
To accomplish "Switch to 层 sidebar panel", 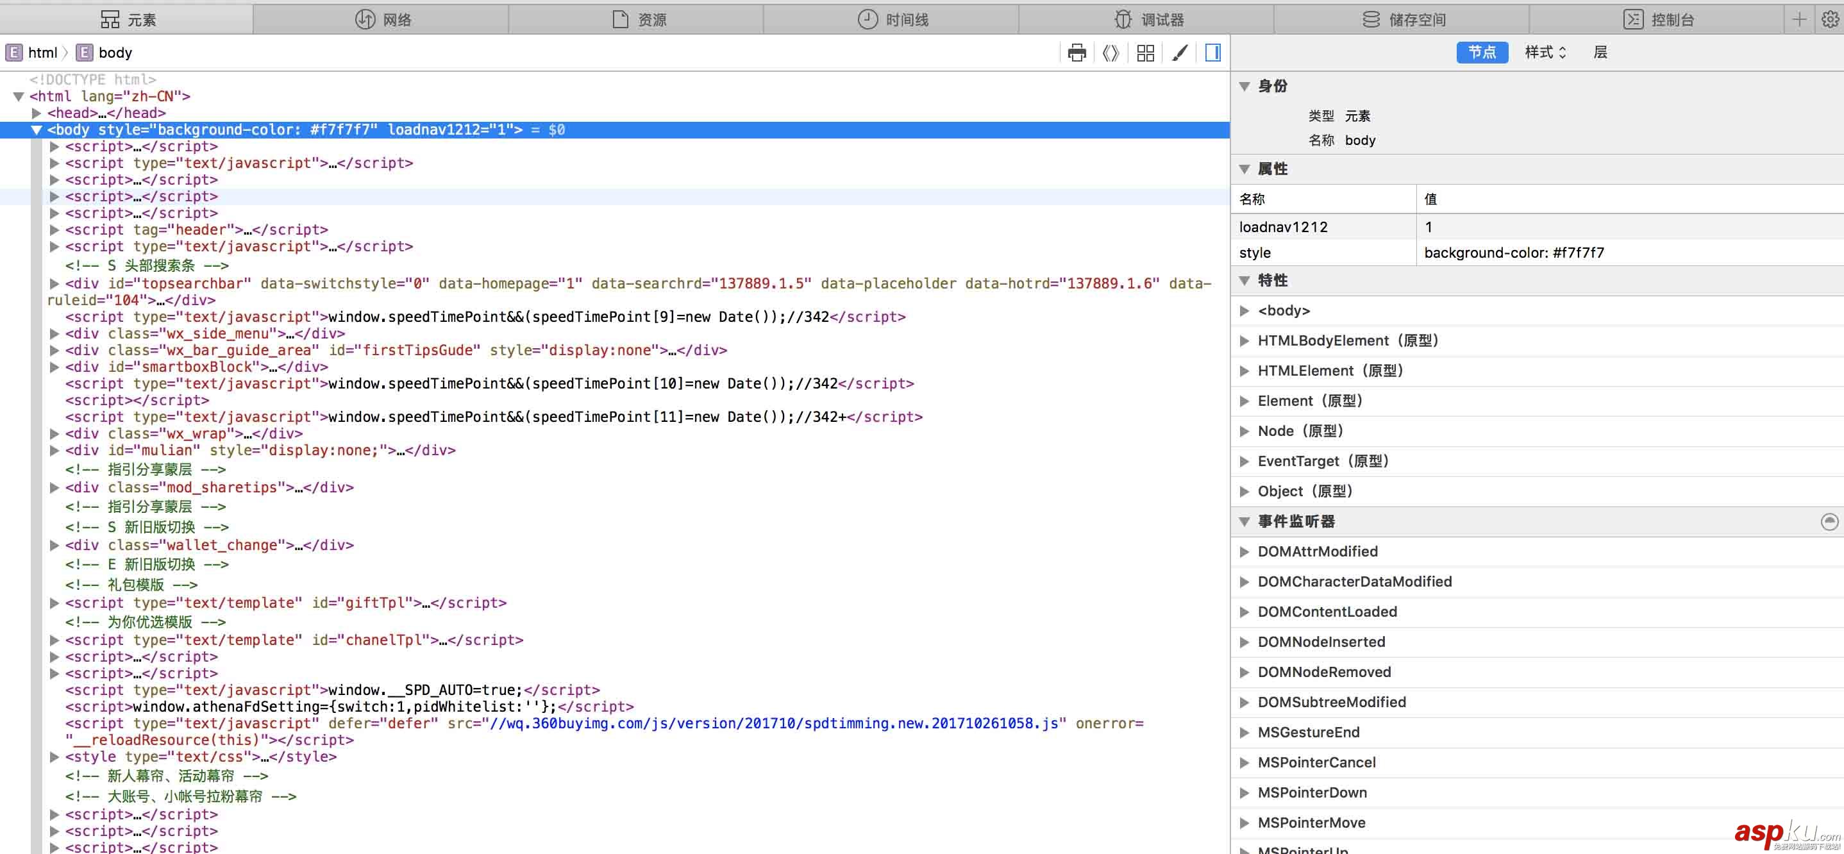I will 1600,53.
